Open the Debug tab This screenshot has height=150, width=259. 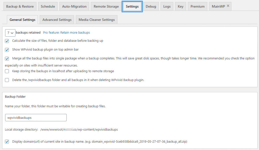tap(151, 6)
